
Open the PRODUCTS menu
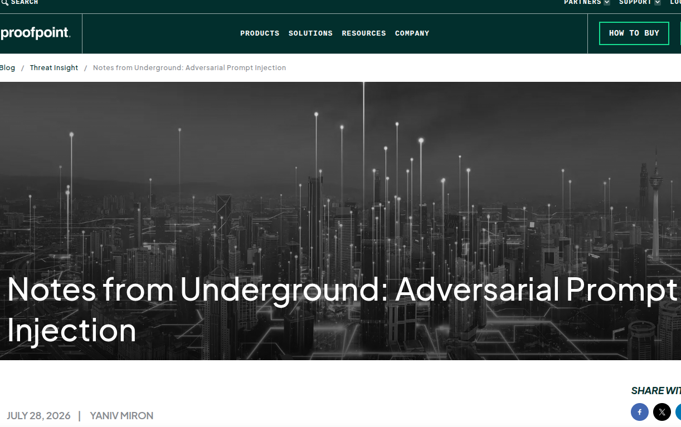click(260, 33)
